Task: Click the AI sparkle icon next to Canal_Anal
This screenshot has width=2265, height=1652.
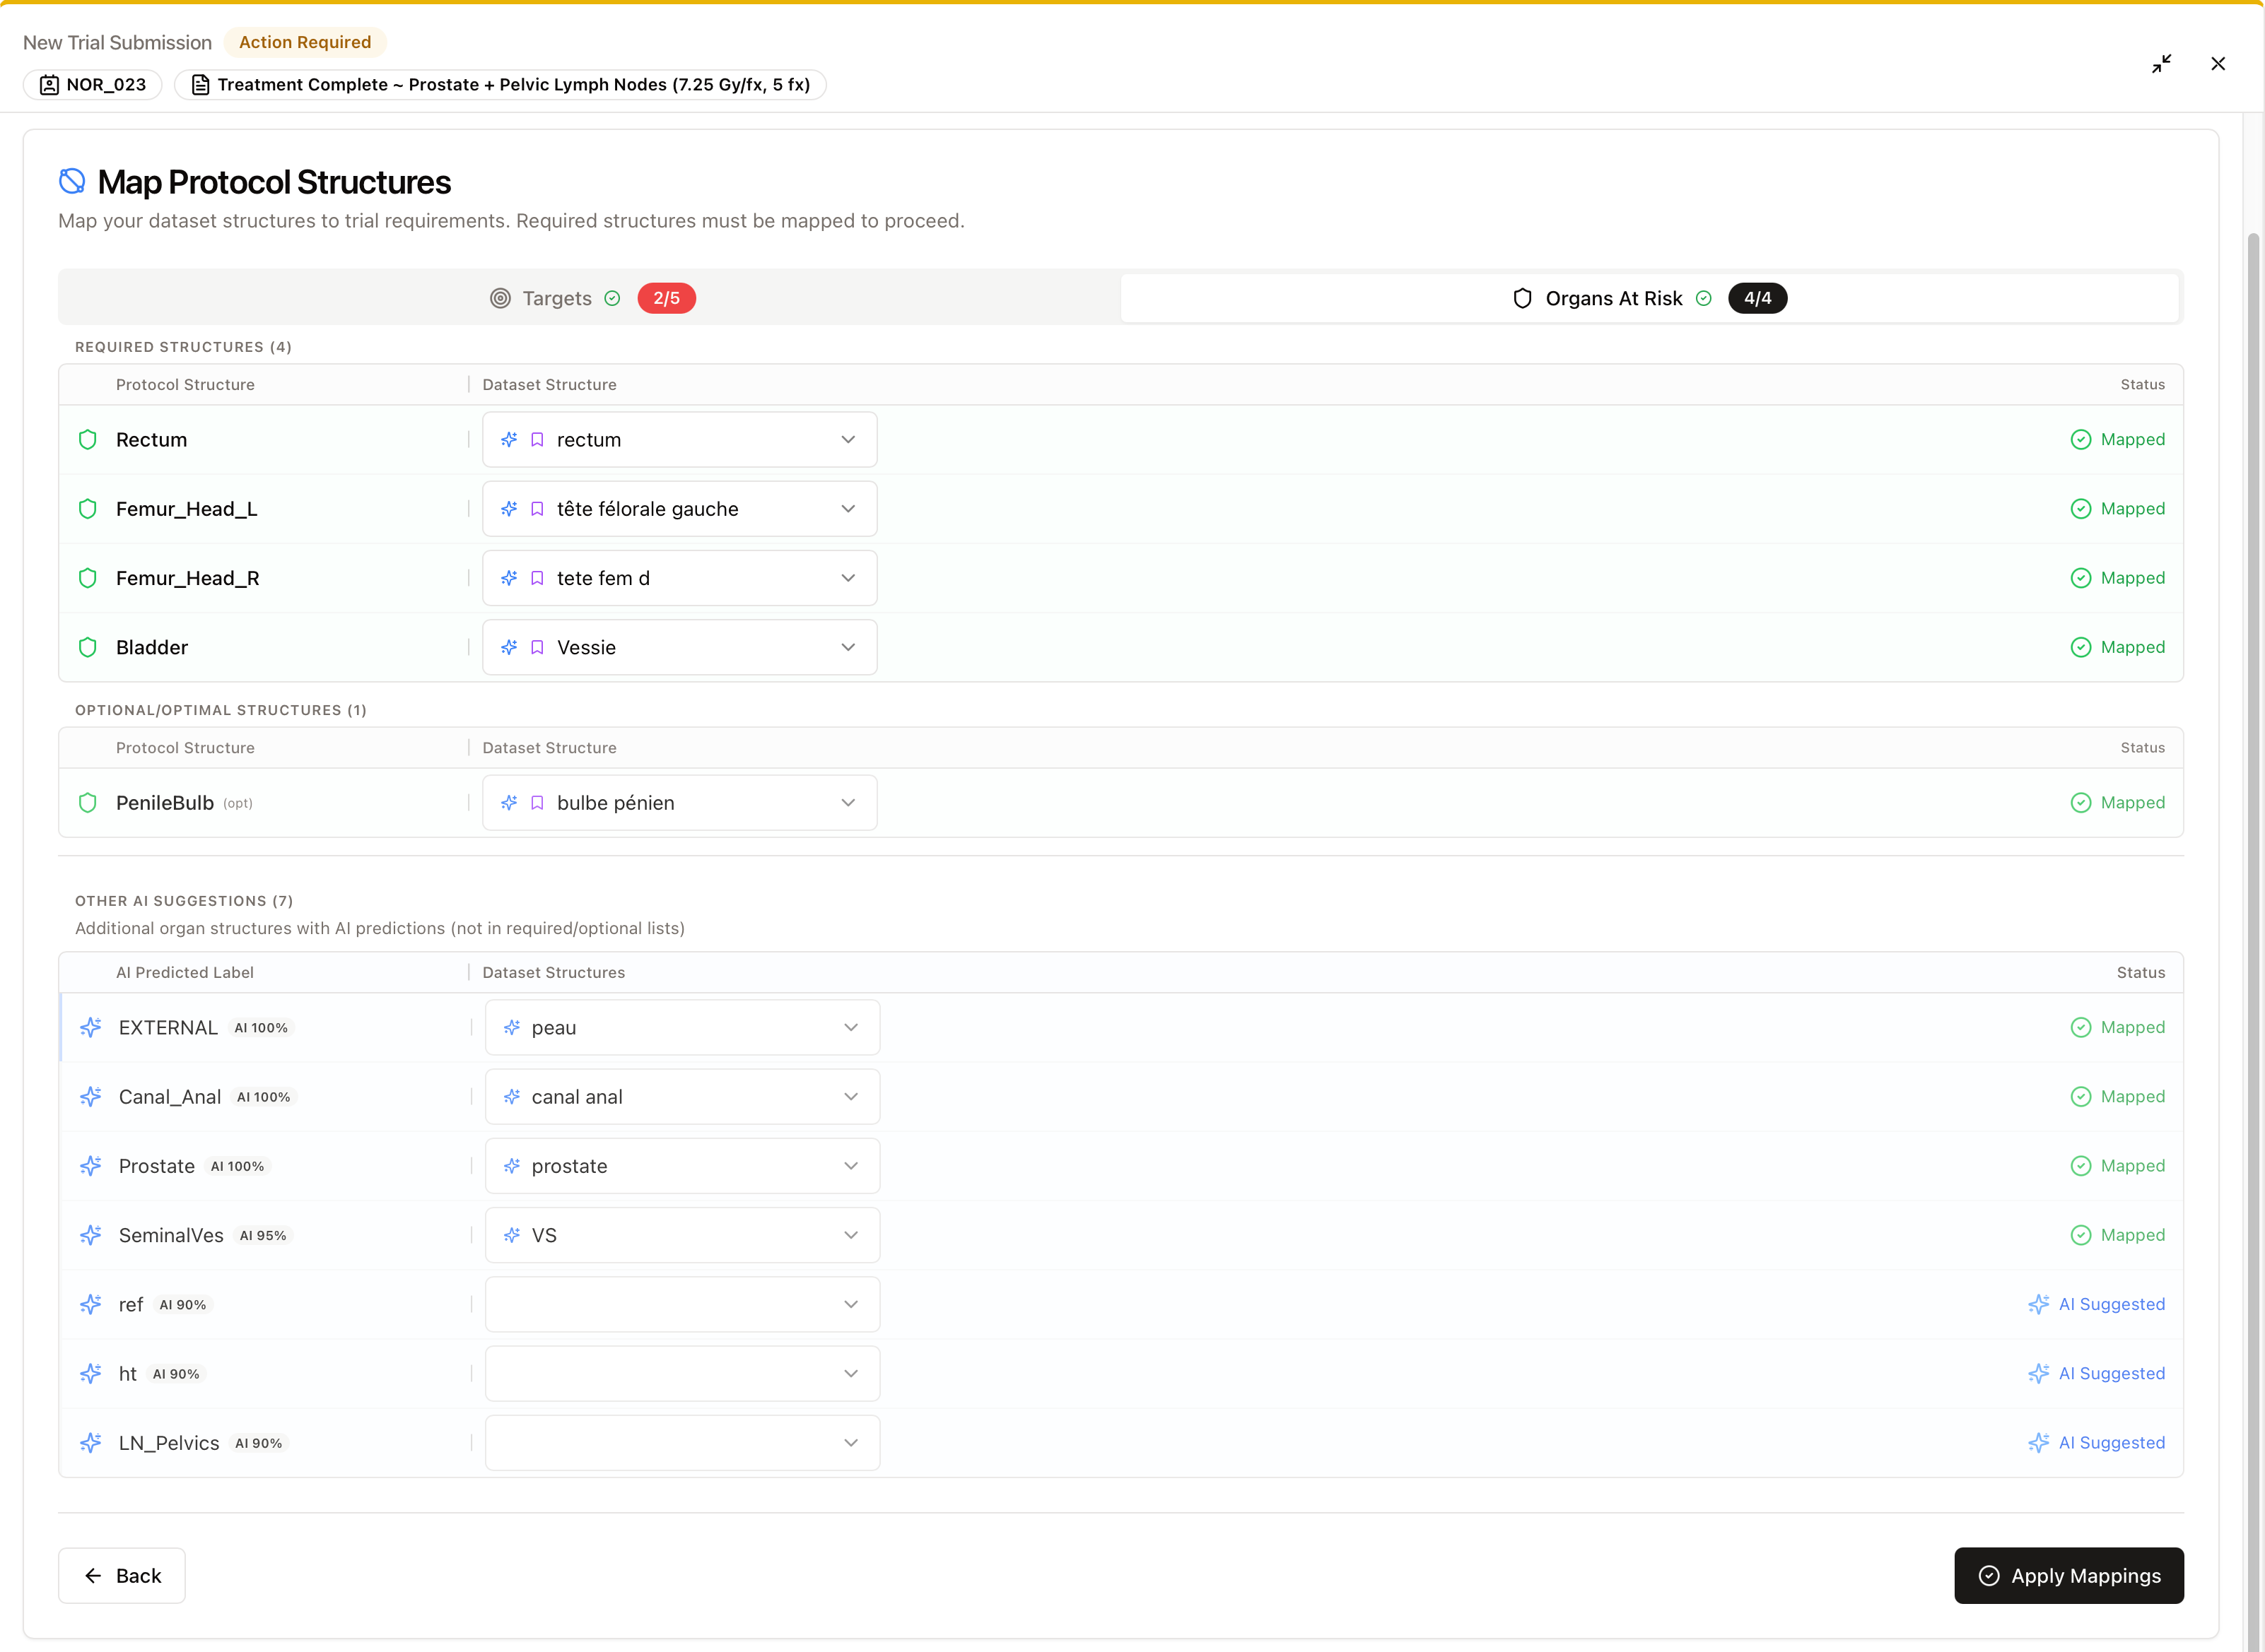Action: click(91, 1097)
